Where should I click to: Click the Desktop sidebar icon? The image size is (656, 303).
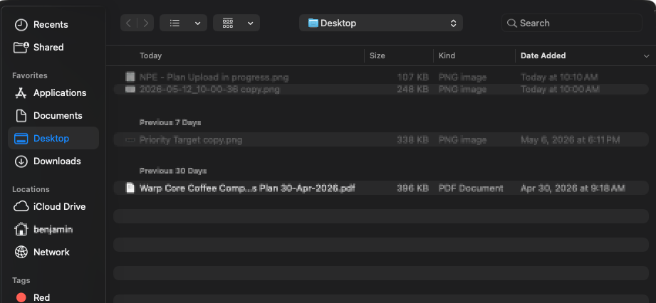pyautogui.click(x=21, y=138)
